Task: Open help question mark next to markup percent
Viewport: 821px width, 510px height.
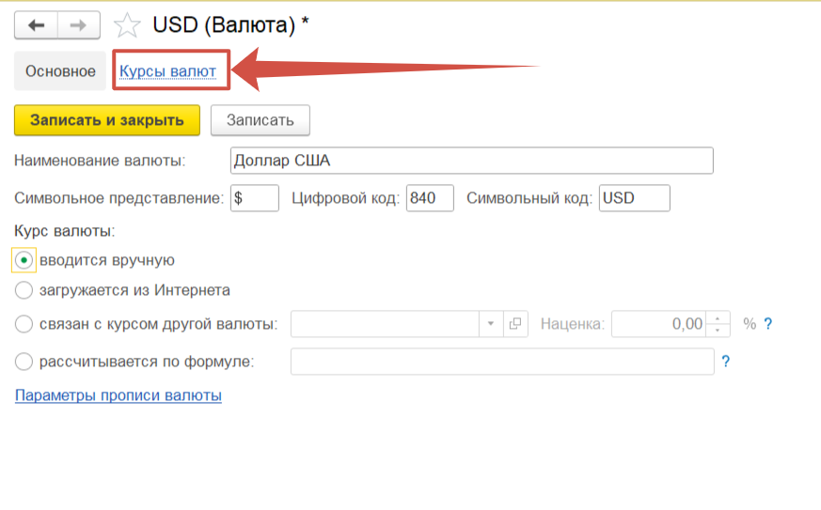Action: click(x=767, y=324)
